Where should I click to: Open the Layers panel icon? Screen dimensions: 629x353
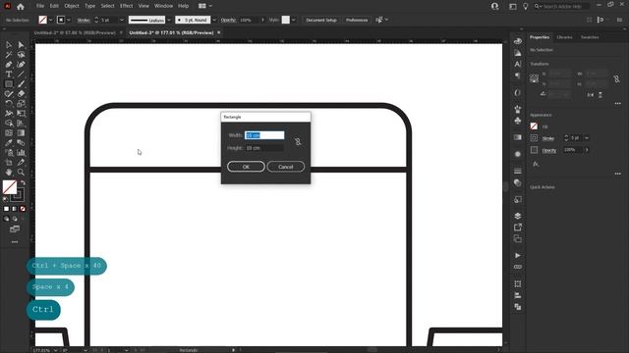pyautogui.click(x=518, y=216)
